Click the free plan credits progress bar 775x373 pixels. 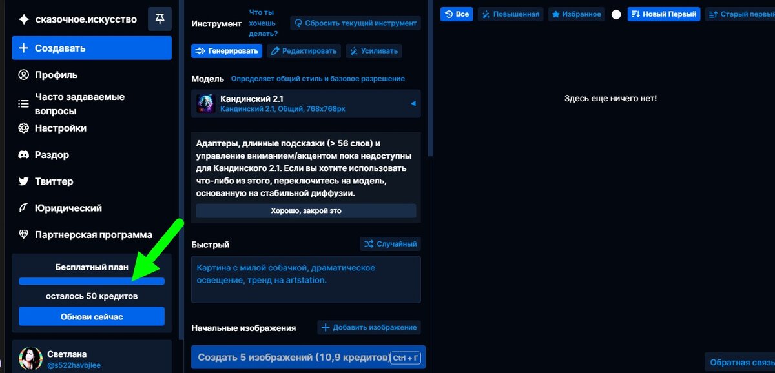click(91, 281)
